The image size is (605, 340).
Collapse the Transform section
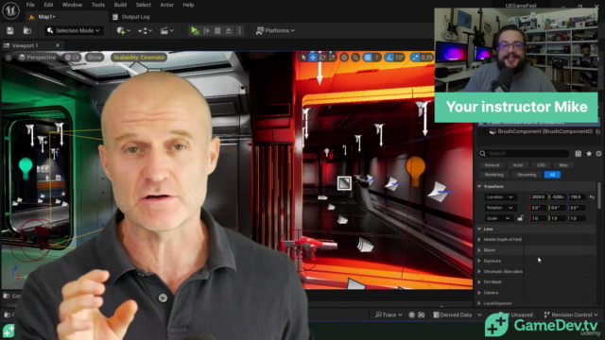point(479,187)
